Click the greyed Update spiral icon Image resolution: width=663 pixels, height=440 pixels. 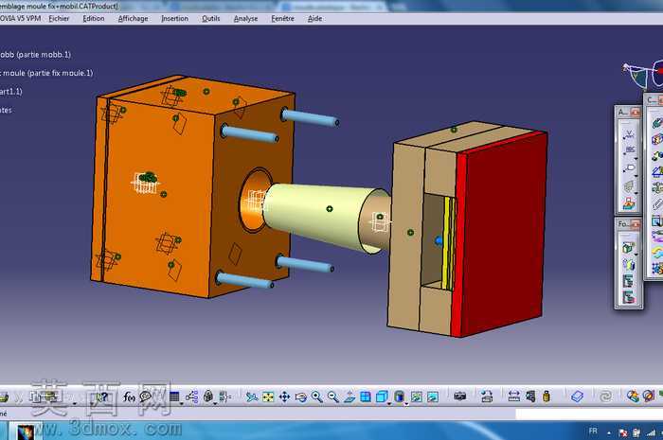click(605, 396)
